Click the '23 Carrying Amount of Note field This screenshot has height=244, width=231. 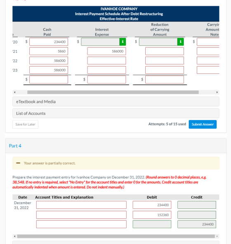pyautogui.click(x=208, y=70)
